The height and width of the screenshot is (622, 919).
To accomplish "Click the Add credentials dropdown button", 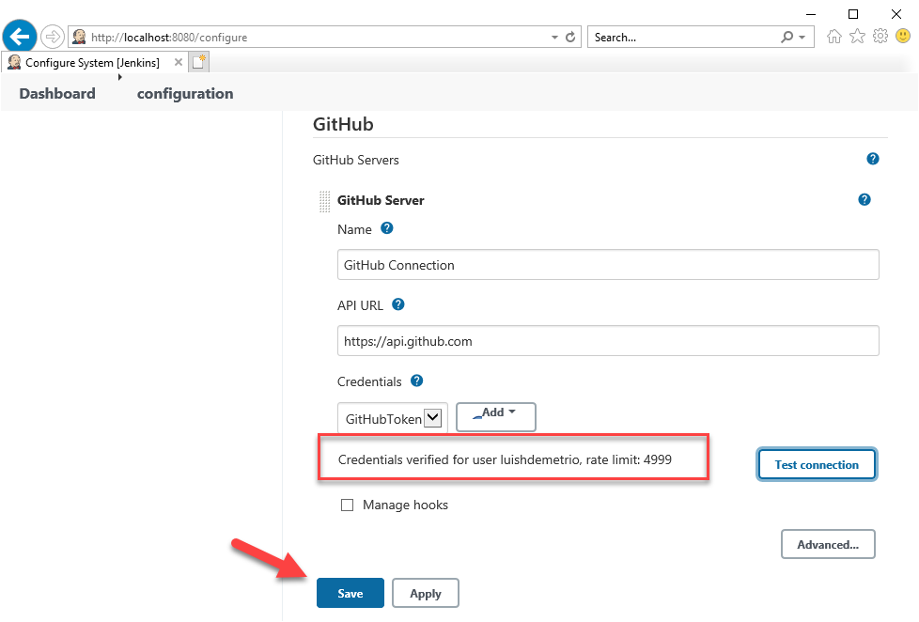I will (x=496, y=417).
